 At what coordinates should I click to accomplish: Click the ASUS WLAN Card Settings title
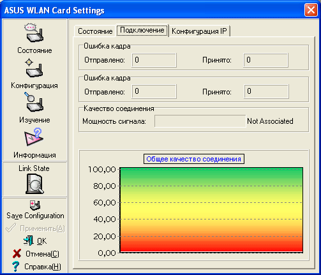click(x=54, y=10)
